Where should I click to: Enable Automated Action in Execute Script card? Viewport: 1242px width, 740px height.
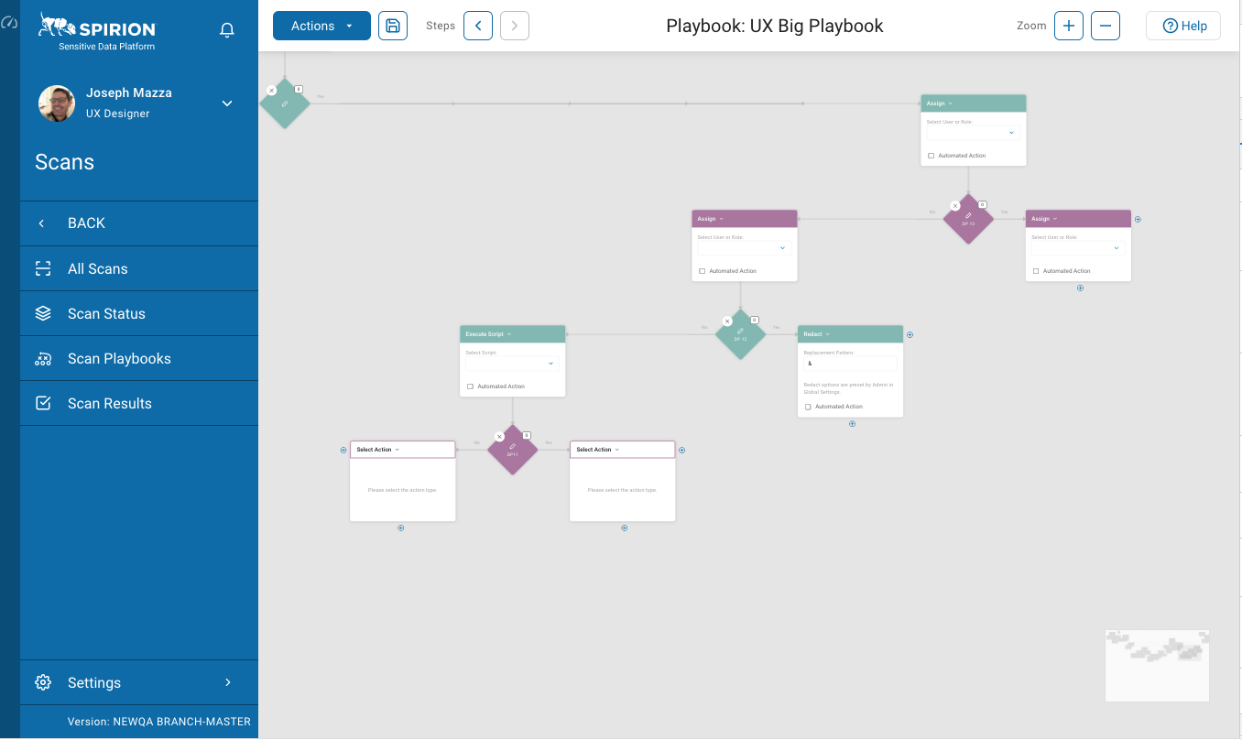[471, 386]
